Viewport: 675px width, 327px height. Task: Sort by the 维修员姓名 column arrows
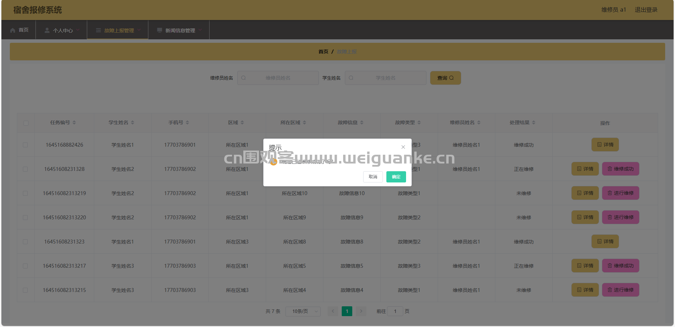[x=479, y=122]
